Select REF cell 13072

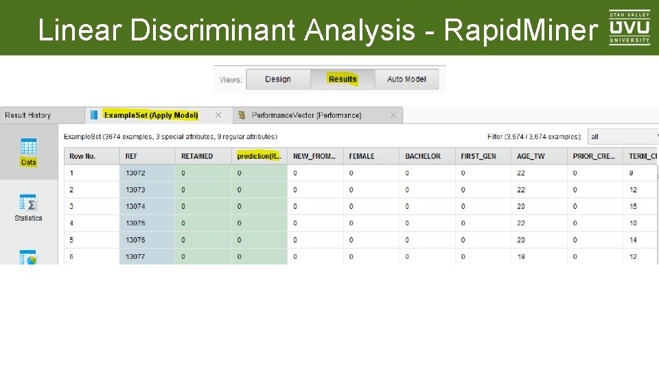pos(148,173)
